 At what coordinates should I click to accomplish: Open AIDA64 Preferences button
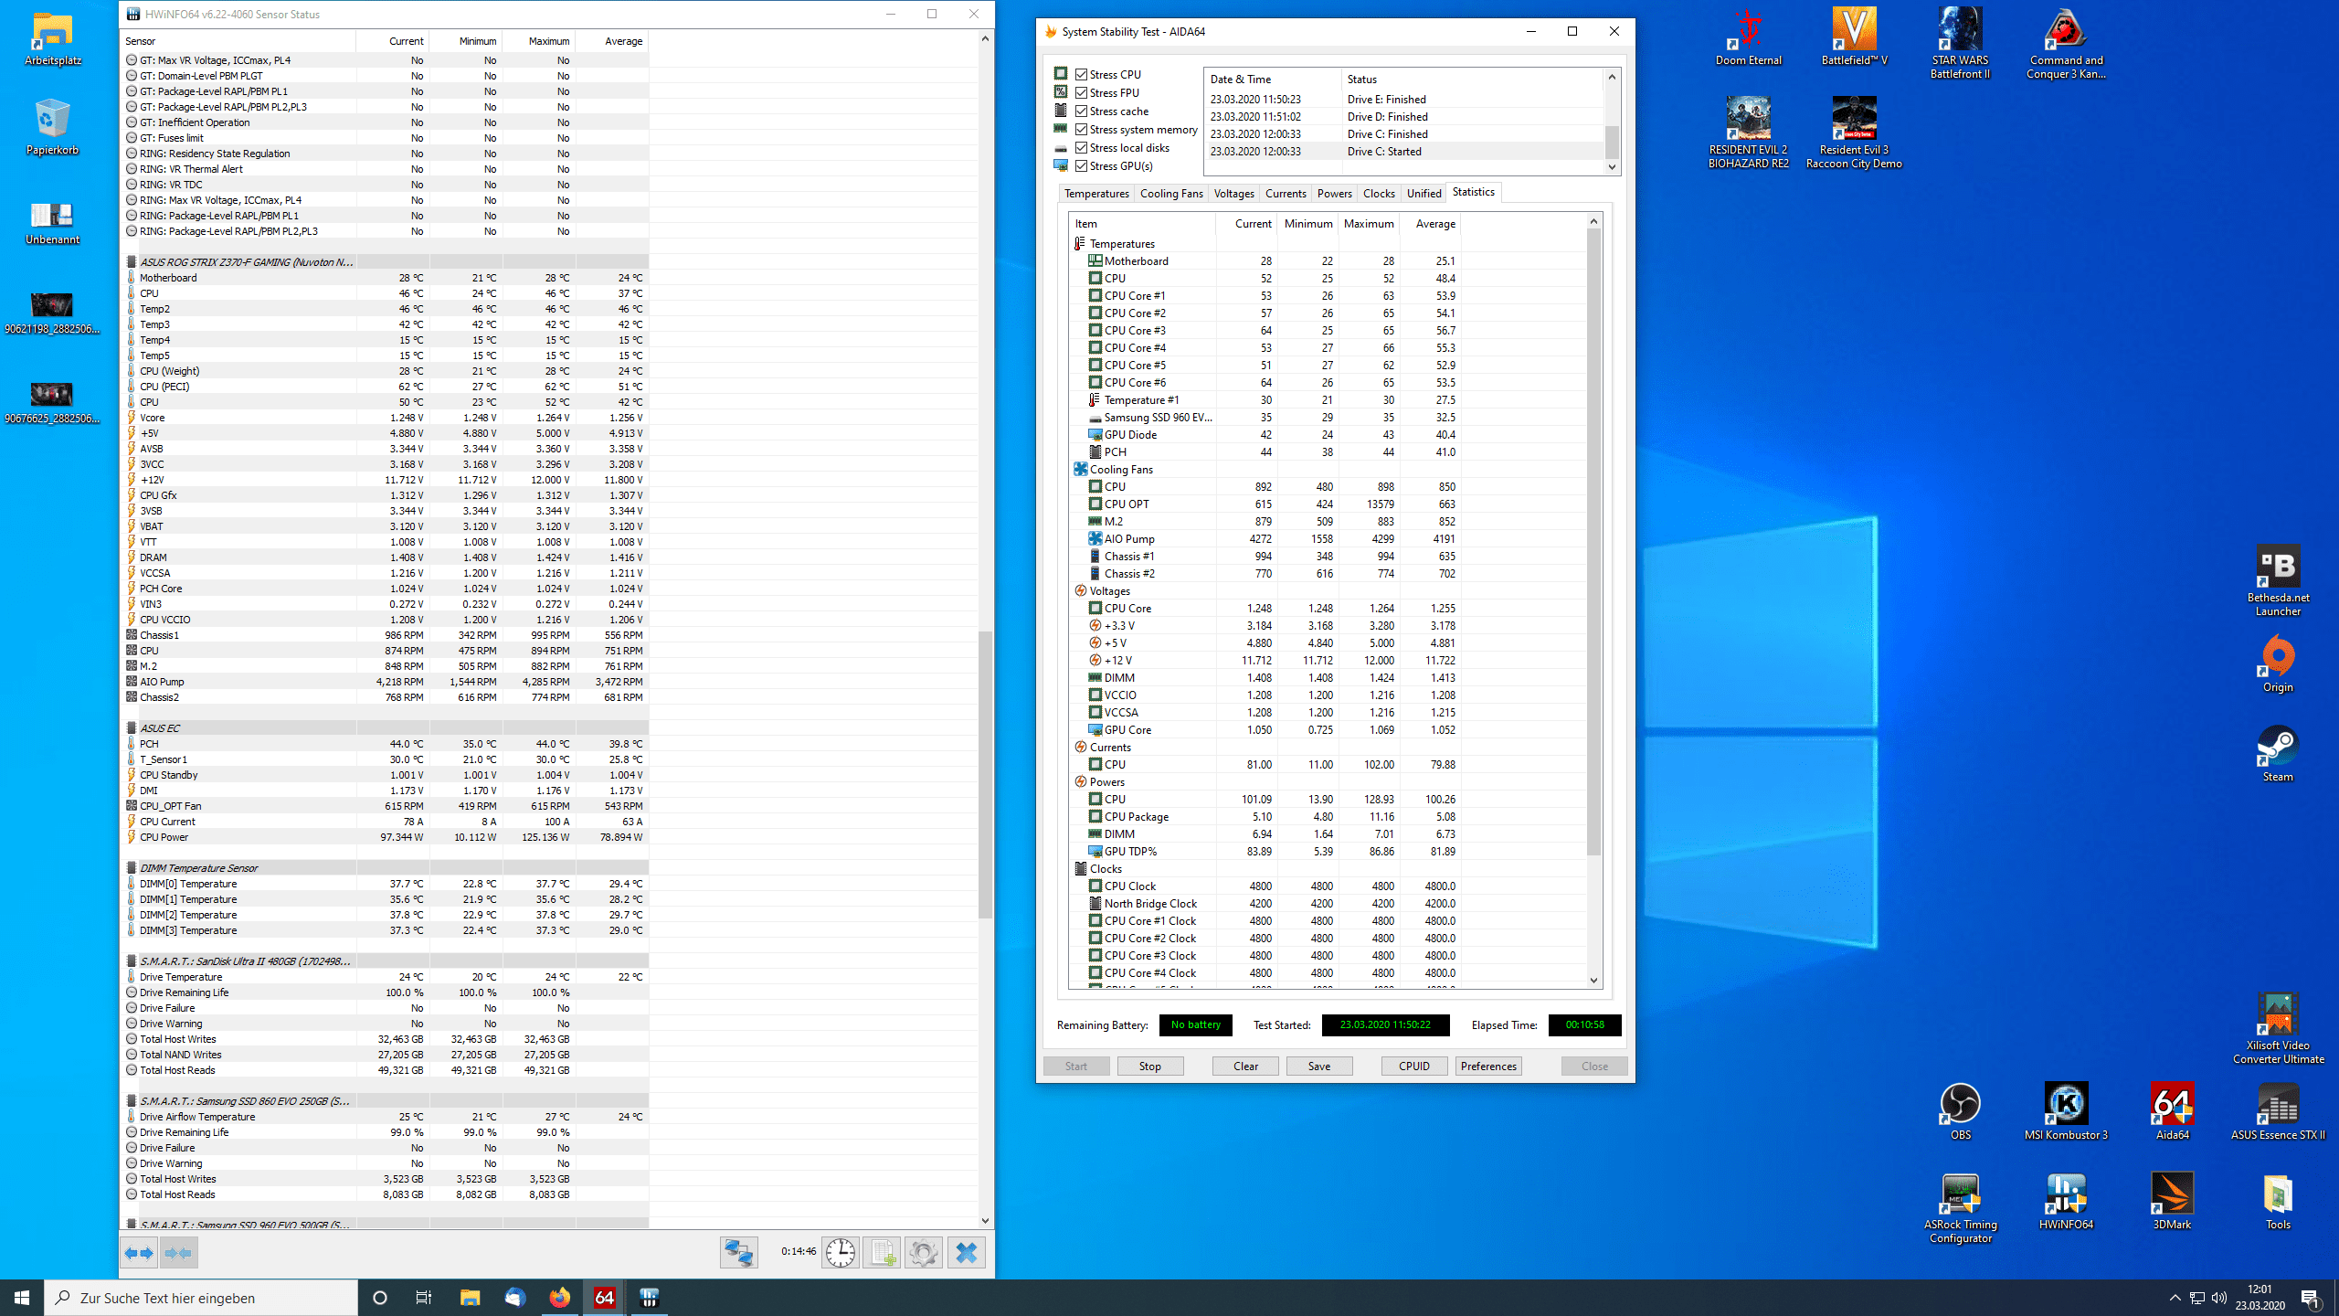tap(1488, 1066)
